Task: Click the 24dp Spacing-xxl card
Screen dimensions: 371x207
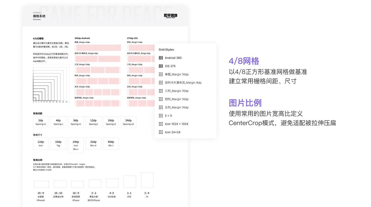Action: (128, 122)
